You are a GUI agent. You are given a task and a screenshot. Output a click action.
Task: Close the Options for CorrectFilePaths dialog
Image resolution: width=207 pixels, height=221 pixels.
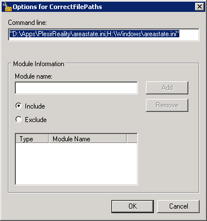[x=200, y=7]
